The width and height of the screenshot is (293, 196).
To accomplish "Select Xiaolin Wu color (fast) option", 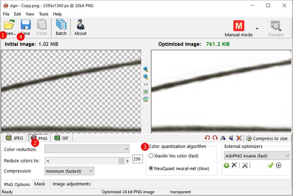I will click(151, 156).
